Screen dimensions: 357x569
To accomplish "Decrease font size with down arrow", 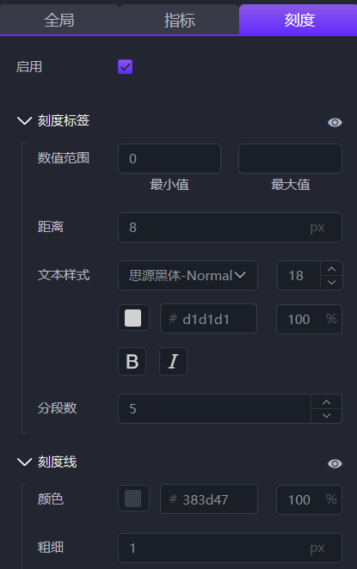I will [331, 282].
